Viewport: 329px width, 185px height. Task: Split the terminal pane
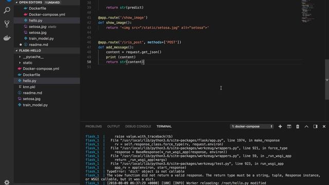(x=289, y=126)
